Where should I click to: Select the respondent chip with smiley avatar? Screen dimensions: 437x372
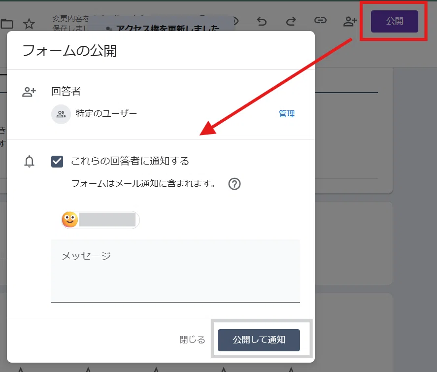(101, 220)
